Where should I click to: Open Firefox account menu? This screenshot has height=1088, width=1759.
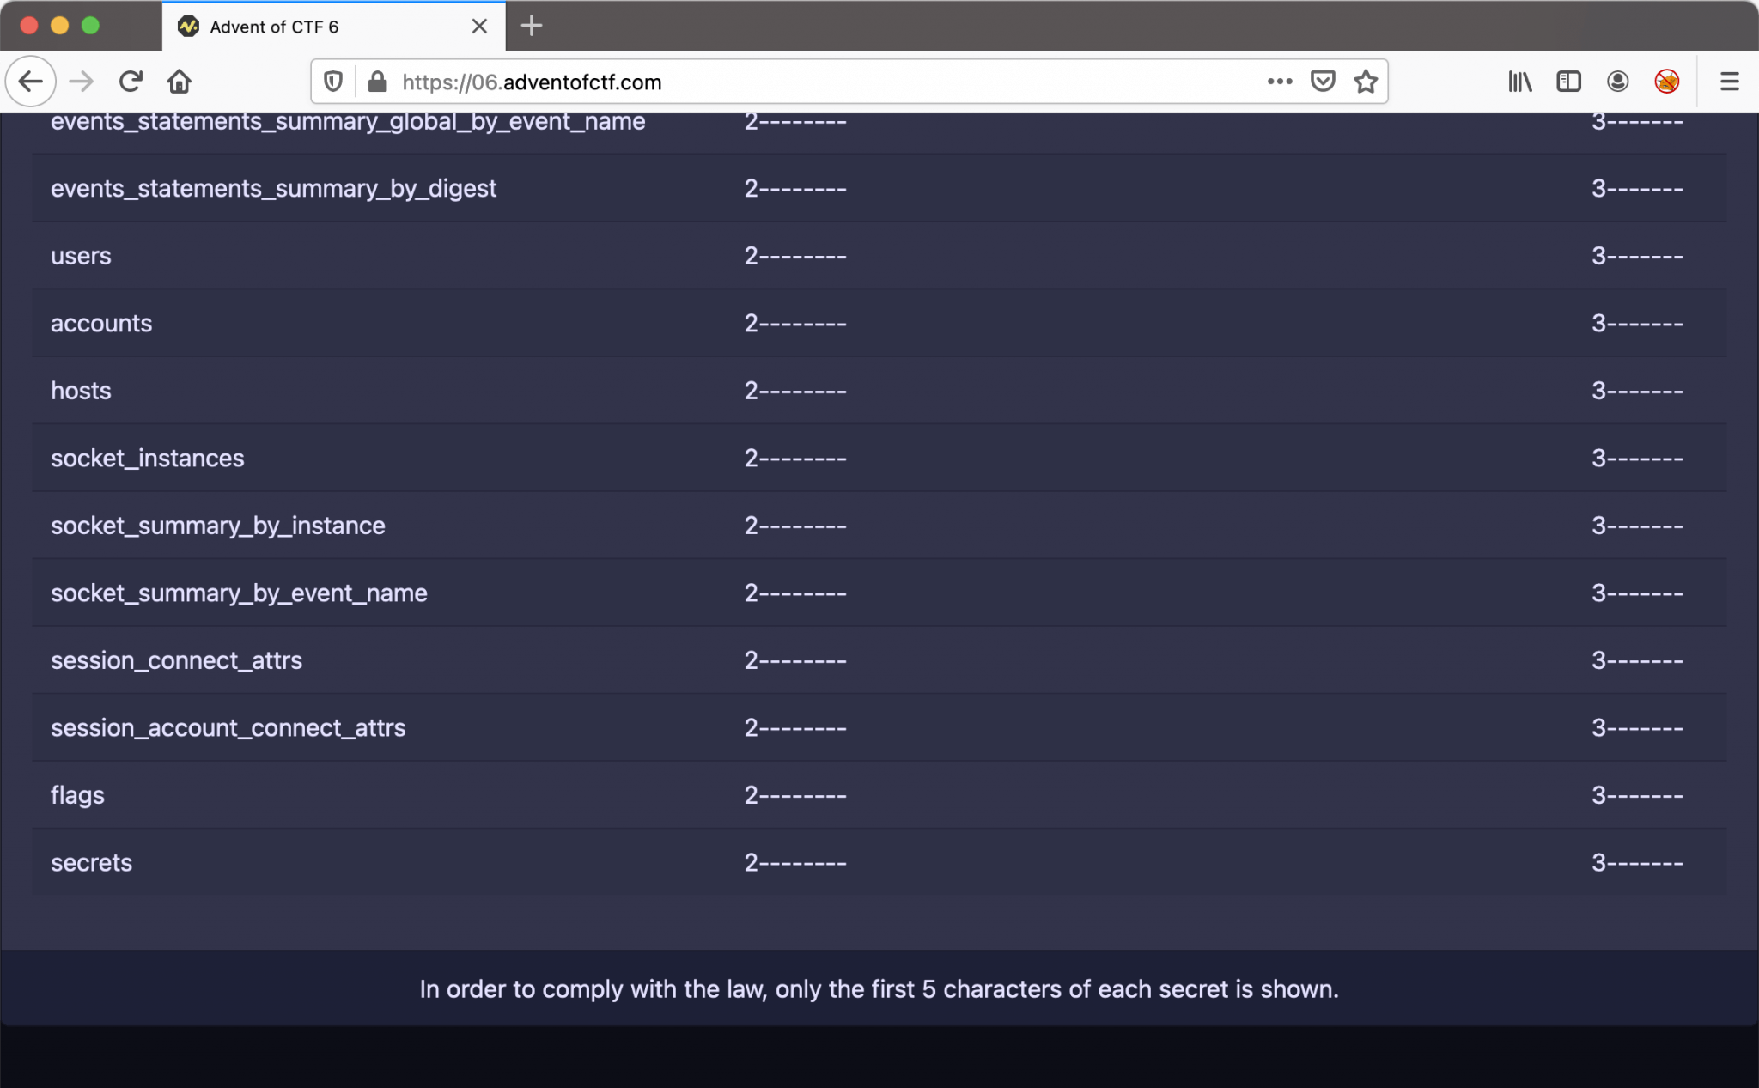pos(1617,82)
